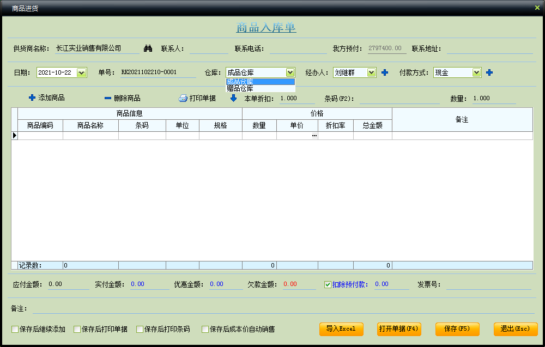545x347 pixels.
Task: Click the 单价 column header
Action: point(297,125)
